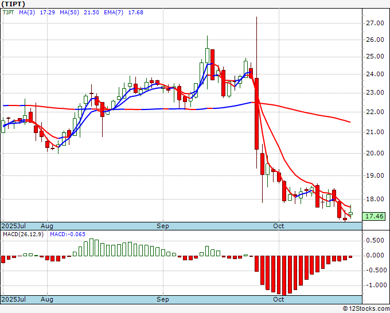Click the 27.00 price axis label
390x313 pixels.
(375, 23)
